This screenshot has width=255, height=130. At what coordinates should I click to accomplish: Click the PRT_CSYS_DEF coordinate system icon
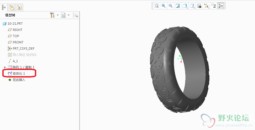tap(10, 49)
